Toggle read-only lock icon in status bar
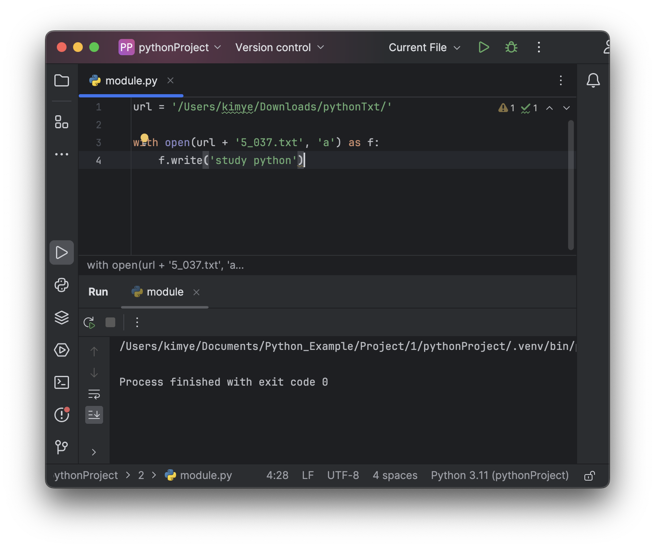The width and height of the screenshot is (655, 548). pos(590,476)
